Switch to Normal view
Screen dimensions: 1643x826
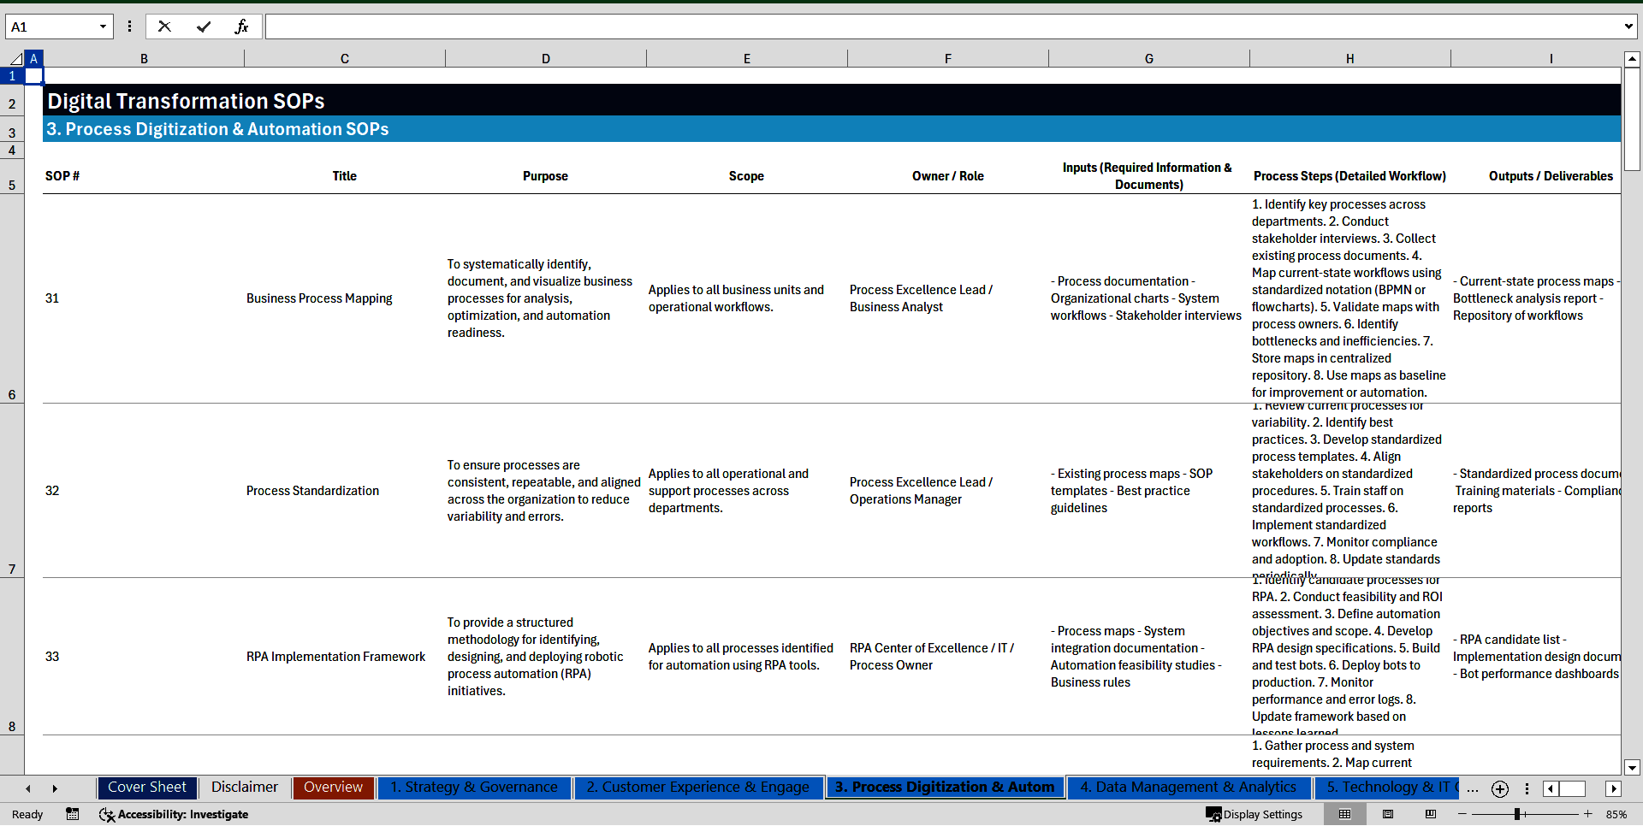point(1344,814)
